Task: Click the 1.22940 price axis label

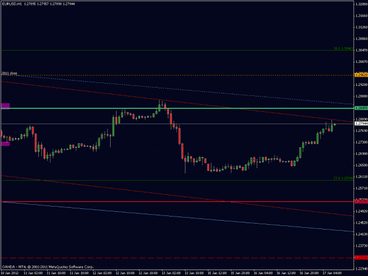Action: coord(362,268)
